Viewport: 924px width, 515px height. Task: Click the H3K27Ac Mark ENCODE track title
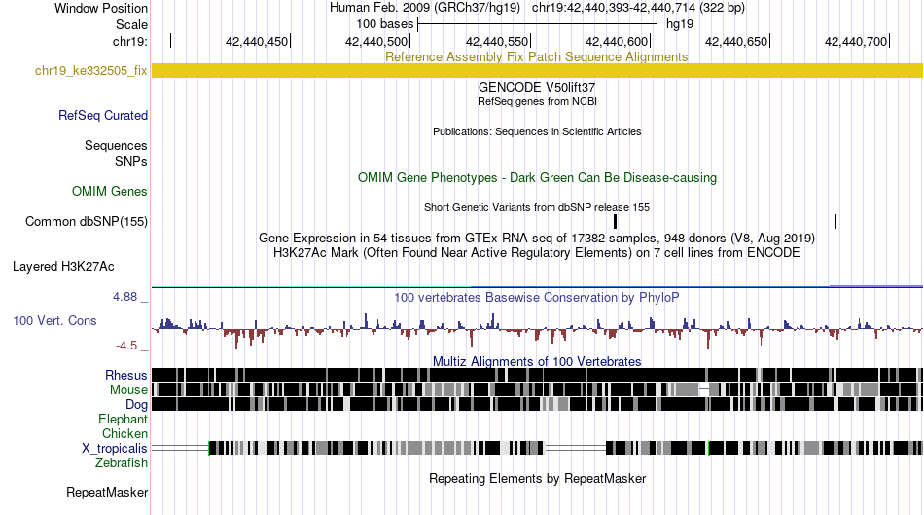point(537,252)
